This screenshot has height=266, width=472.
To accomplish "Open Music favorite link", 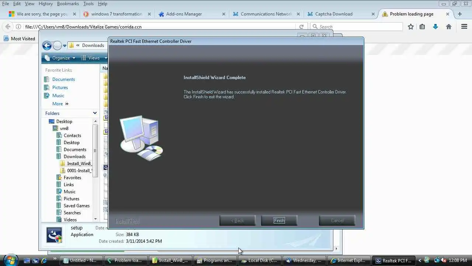I will pos(58,96).
